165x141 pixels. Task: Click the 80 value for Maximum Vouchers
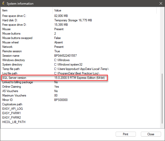56,95
